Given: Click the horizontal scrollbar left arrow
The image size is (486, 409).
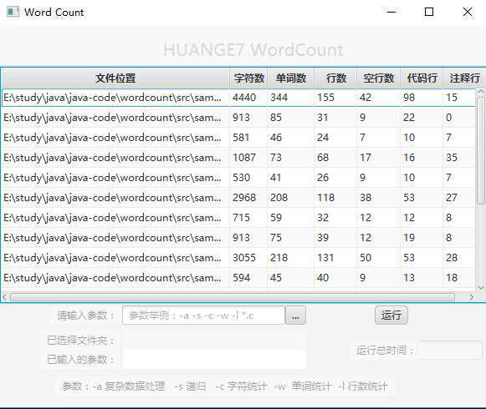Looking at the screenshot, I should pos(5,297).
